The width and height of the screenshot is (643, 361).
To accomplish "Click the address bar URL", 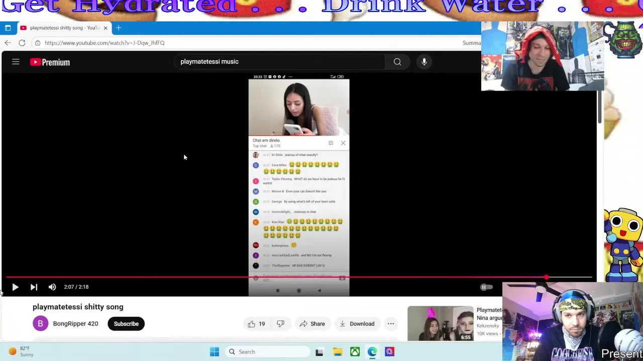I will pos(104,43).
